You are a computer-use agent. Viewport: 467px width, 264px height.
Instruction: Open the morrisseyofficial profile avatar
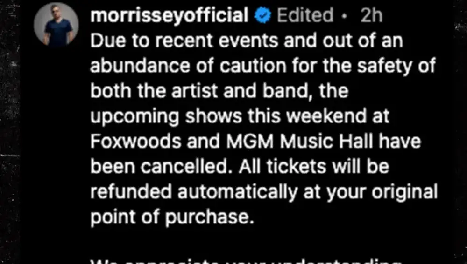pyautogui.click(x=56, y=25)
